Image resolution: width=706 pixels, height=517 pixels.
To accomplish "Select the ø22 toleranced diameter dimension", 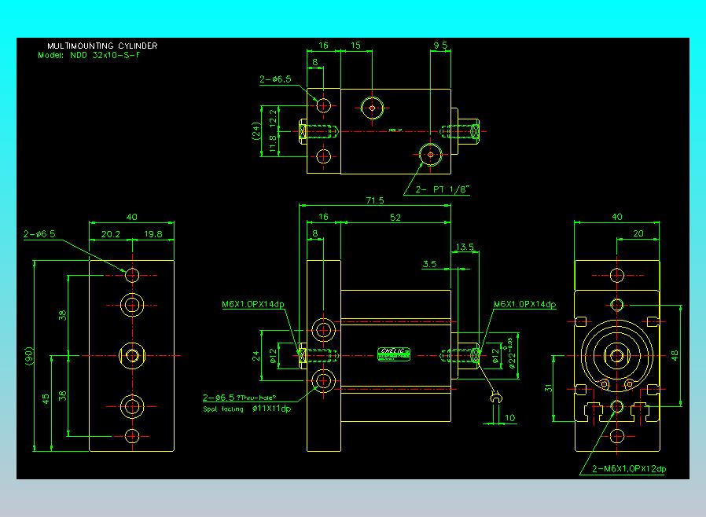I will 512,354.
